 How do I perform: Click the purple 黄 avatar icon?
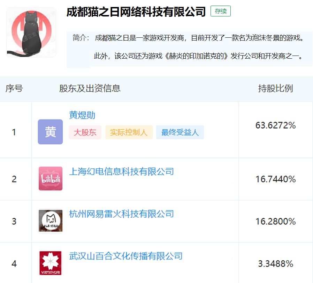(50, 132)
